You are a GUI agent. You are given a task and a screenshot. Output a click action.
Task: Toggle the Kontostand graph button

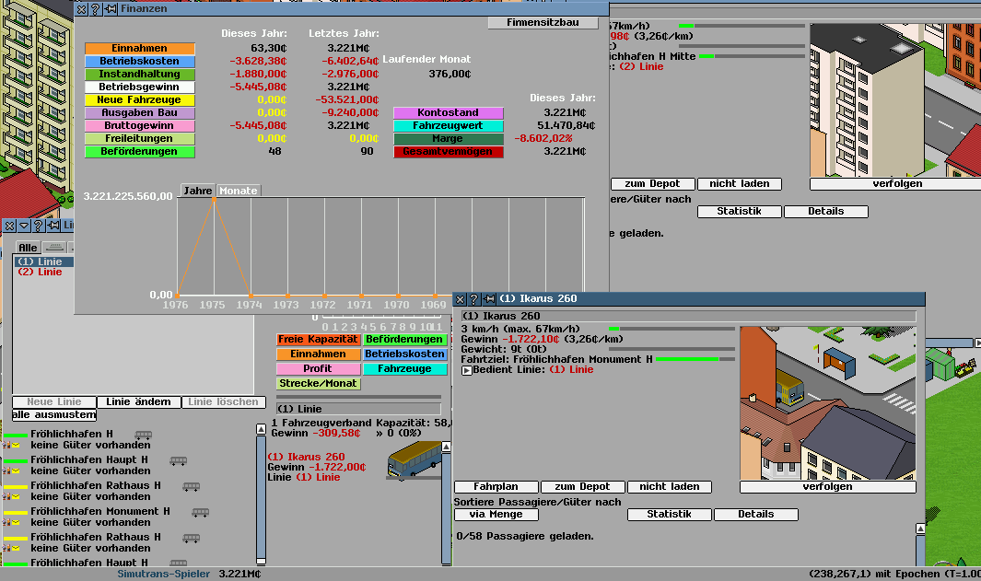tap(448, 113)
